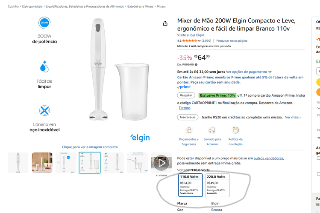Screen dimensions: 320x213
Task: Click the share icon above product image
Action: 165,23
